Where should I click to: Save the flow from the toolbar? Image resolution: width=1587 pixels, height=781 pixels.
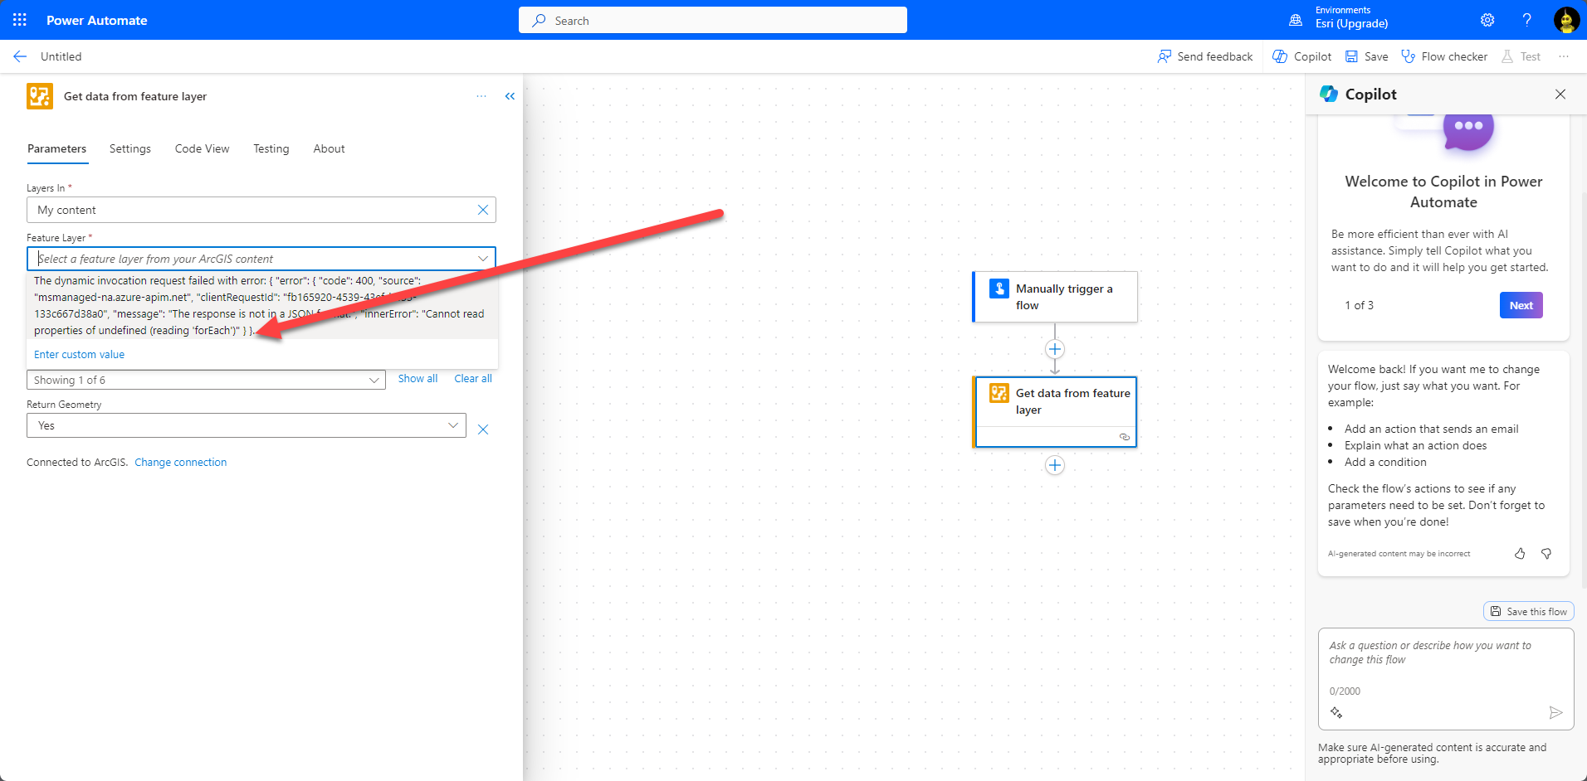[x=1367, y=56]
